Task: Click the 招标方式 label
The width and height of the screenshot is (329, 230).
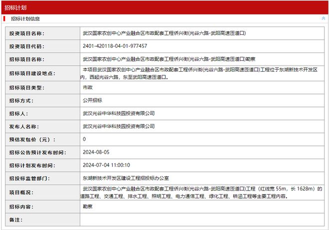Action: [21, 101]
